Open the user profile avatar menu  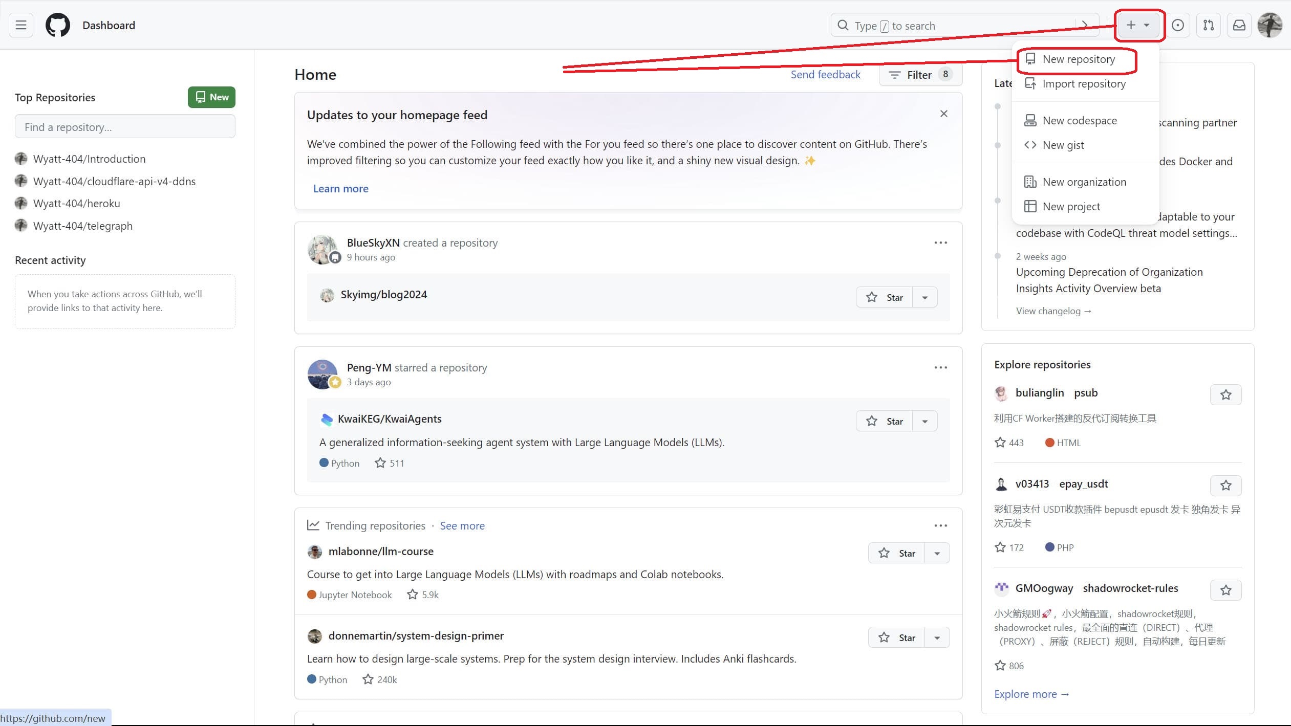coord(1270,25)
